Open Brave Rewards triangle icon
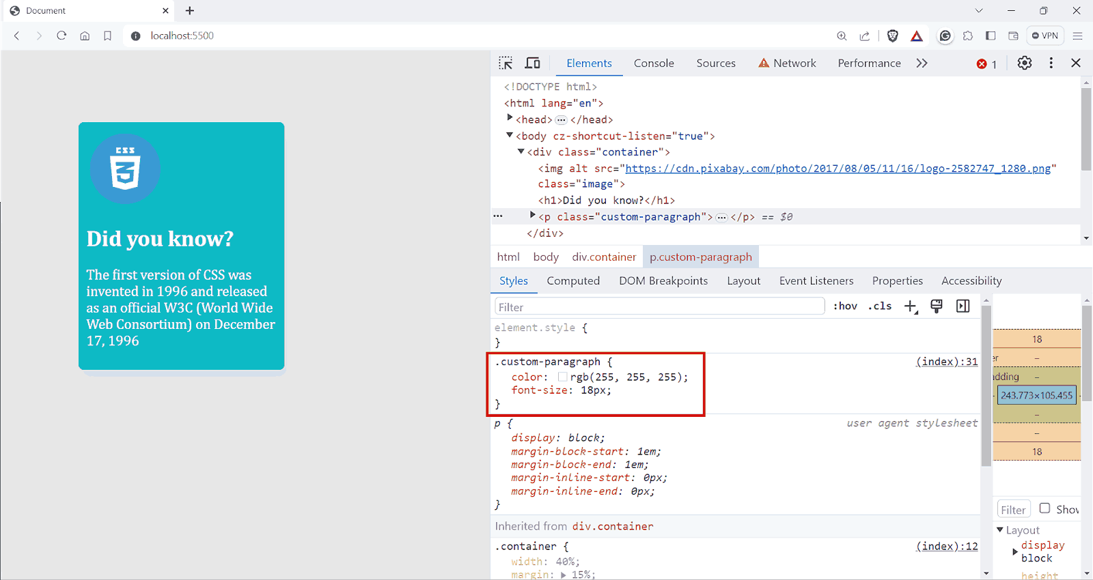This screenshot has height=580, width=1093. point(917,35)
